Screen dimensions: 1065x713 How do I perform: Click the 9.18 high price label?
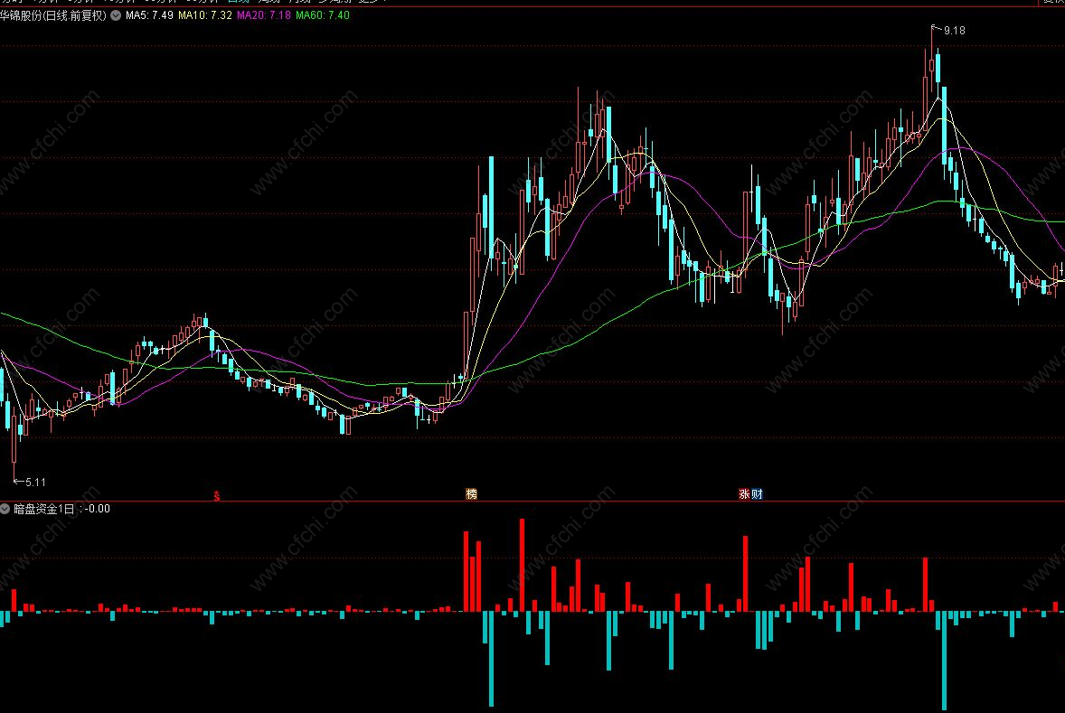pos(955,31)
